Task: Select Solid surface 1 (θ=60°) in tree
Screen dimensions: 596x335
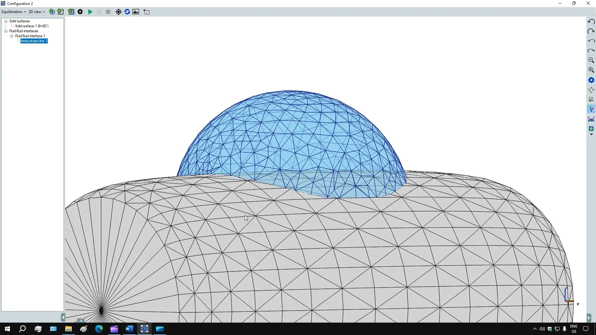Action: tap(32, 26)
